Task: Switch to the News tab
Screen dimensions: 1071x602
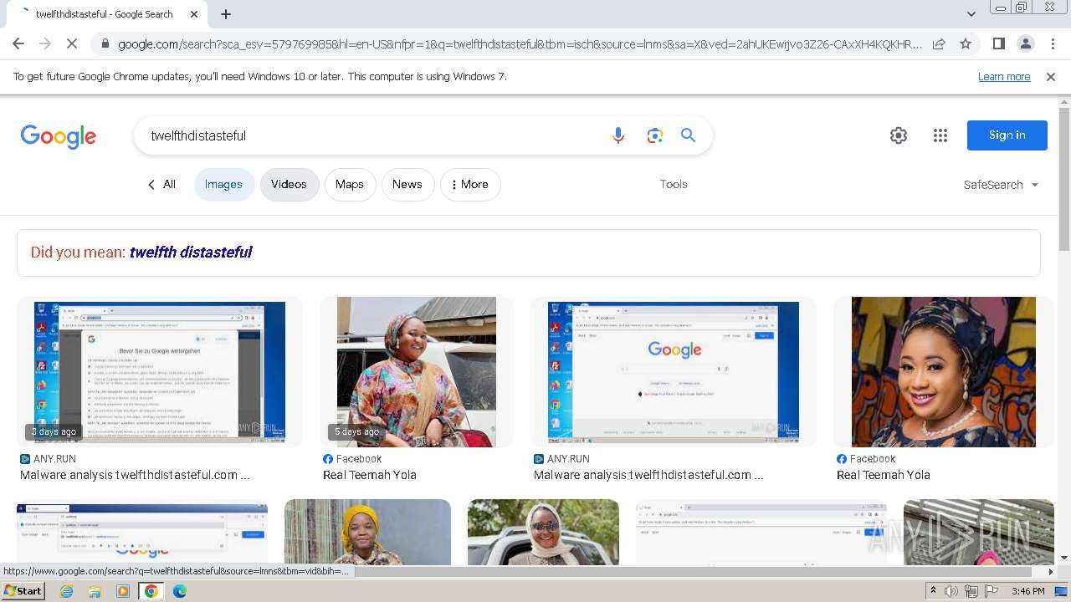Action: [407, 185]
